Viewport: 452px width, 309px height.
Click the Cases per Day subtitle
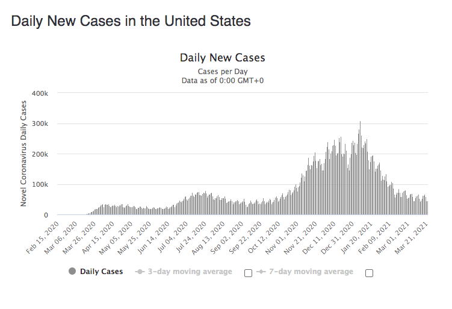223,72
